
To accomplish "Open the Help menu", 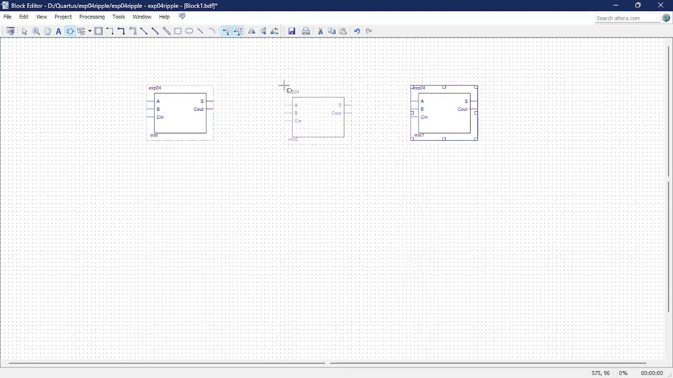I will pyautogui.click(x=165, y=17).
